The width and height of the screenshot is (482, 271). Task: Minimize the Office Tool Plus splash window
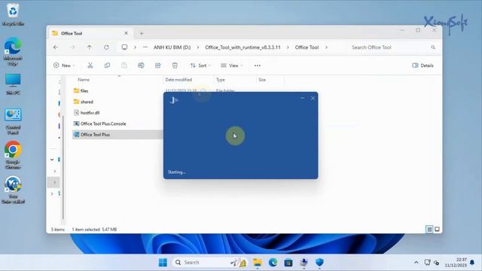tap(302, 99)
